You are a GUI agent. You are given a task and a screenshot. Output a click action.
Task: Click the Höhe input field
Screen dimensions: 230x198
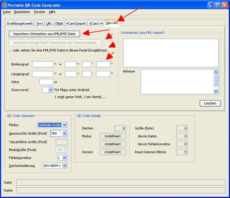point(46,82)
